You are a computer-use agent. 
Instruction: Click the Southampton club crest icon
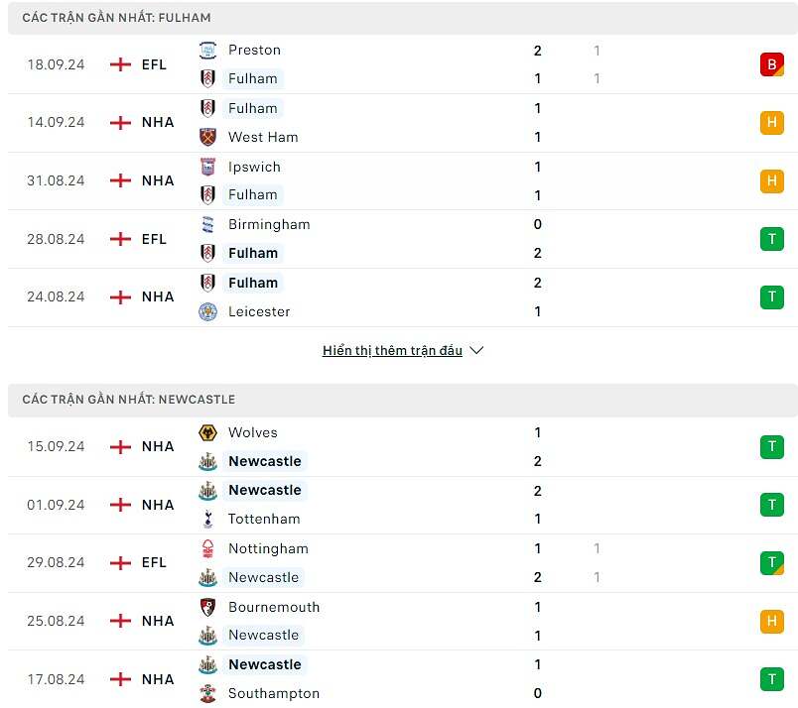[x=207, y=693]
